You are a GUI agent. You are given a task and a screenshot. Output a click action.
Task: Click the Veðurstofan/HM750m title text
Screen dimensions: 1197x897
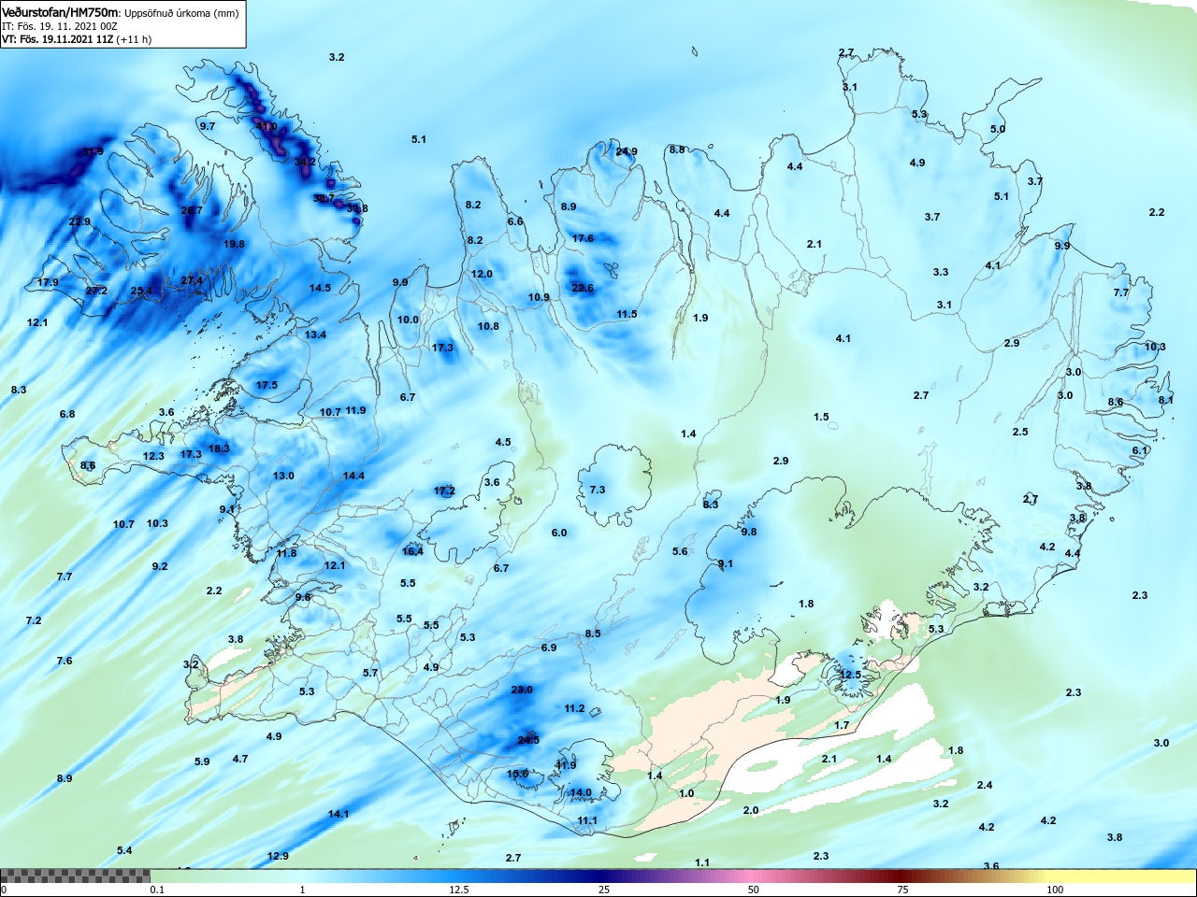pos(61,12)
